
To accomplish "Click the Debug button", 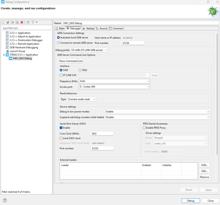I will click(191, 201).
